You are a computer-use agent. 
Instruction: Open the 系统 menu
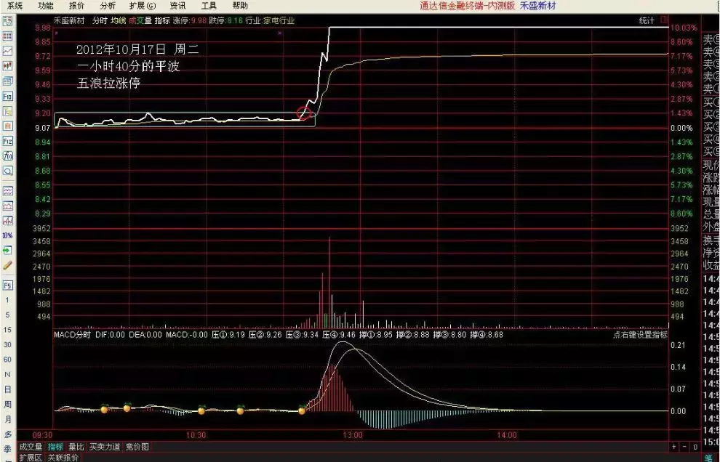click(x=15, y=6)
